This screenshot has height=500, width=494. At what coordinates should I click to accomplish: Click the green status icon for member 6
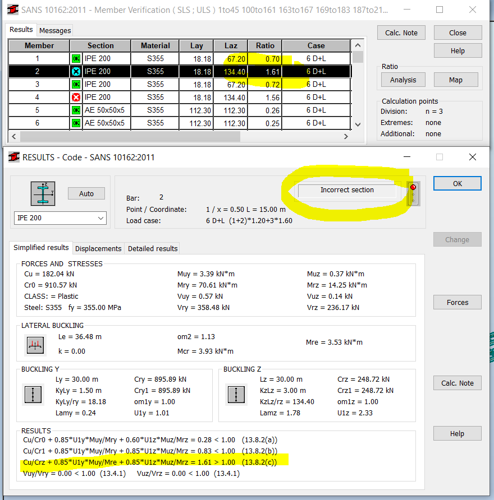point(76,123)
